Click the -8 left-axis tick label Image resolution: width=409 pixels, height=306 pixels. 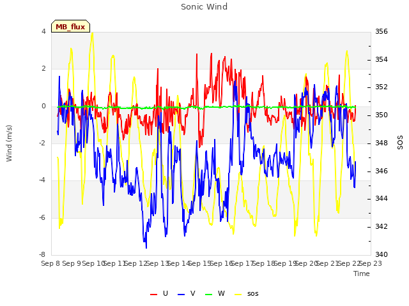tap(42, 254)
